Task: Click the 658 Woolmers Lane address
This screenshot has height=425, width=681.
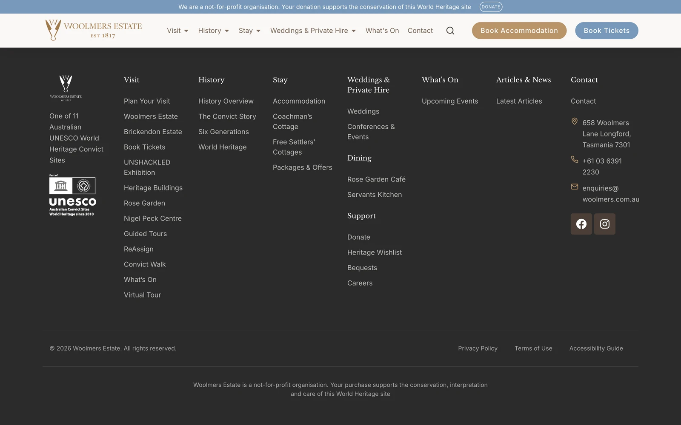Action: (x=607, y=134)
